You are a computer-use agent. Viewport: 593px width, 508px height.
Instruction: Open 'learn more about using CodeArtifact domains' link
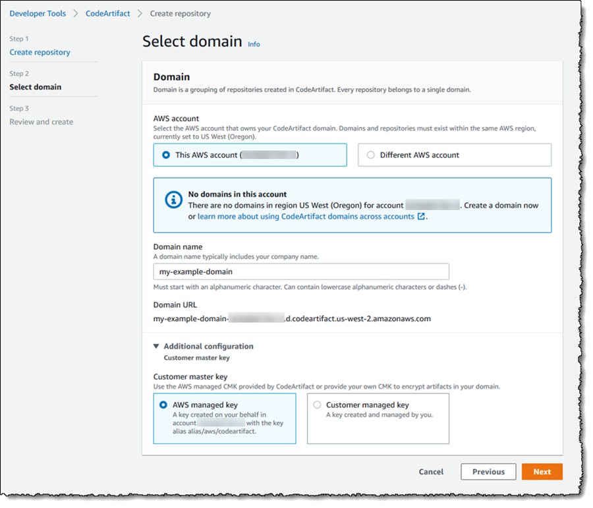click(306, 216)
